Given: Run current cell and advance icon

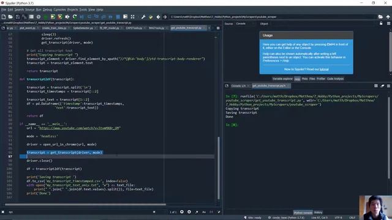Looking at the screenshot, I should 60,16.
